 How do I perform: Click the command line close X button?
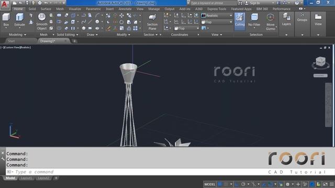(x=3, y=153)
